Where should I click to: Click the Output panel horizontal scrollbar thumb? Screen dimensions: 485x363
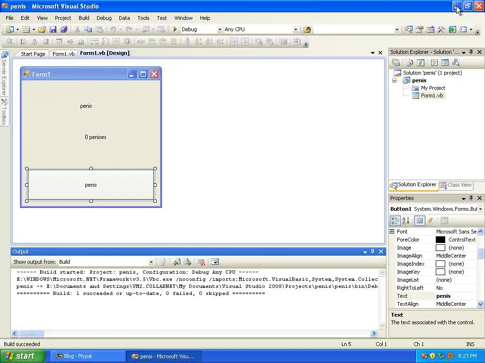31,333
